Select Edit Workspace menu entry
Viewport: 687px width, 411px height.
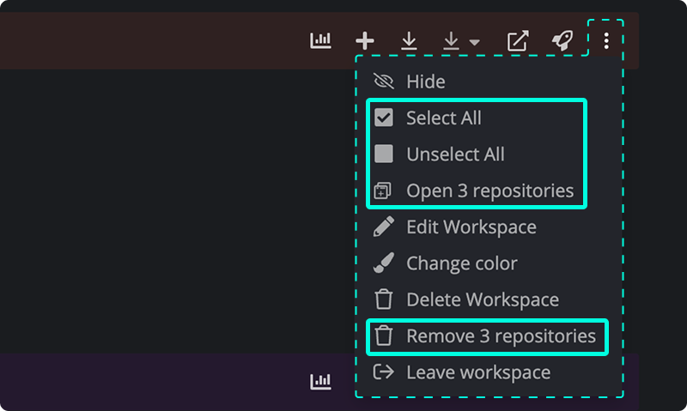coord(471,227)
